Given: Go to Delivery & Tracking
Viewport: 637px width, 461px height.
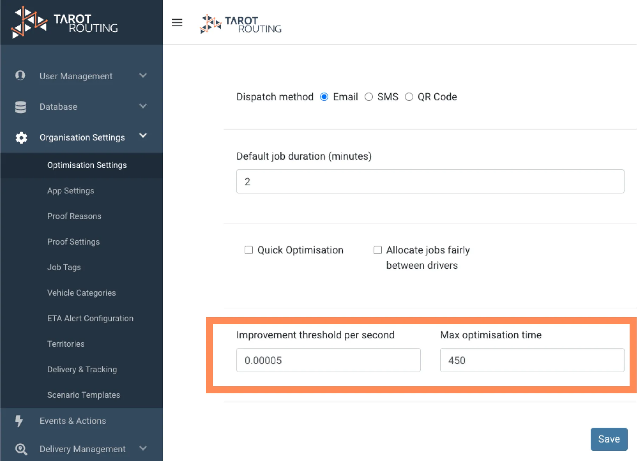Looking at the screenshot, I should point(82,369).
